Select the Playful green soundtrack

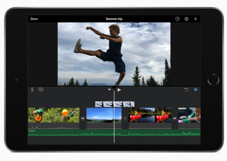point(114,132)
